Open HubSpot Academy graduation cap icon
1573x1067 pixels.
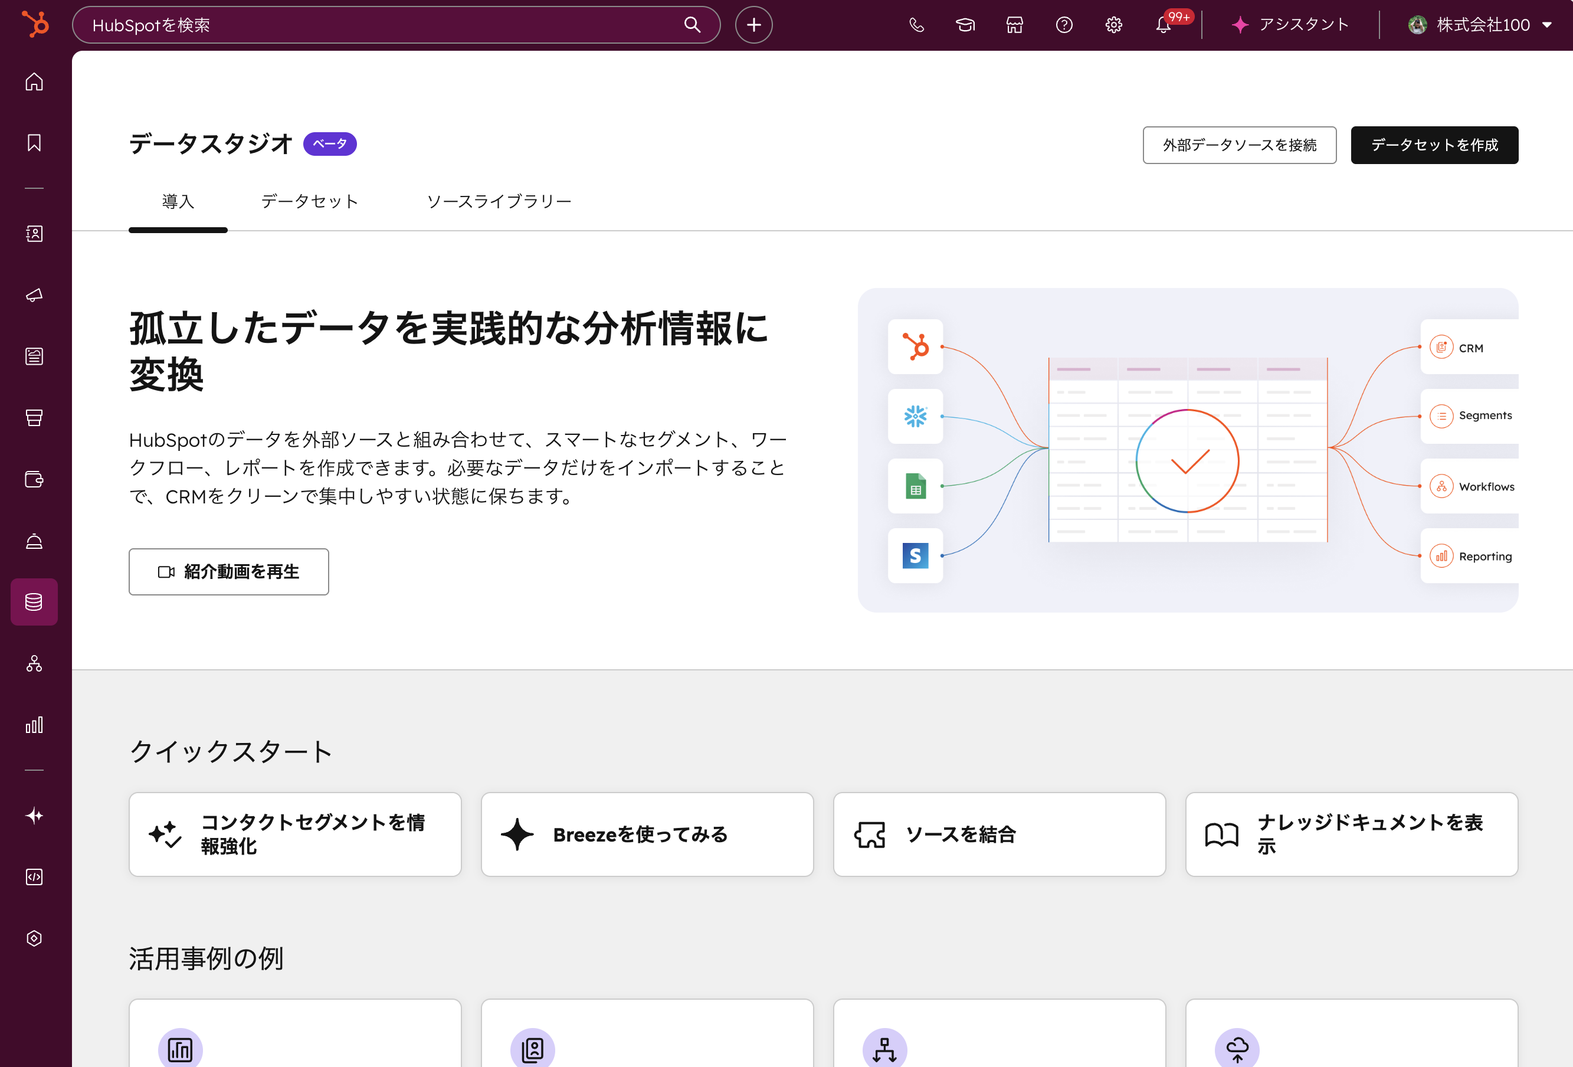pos(965,24)
